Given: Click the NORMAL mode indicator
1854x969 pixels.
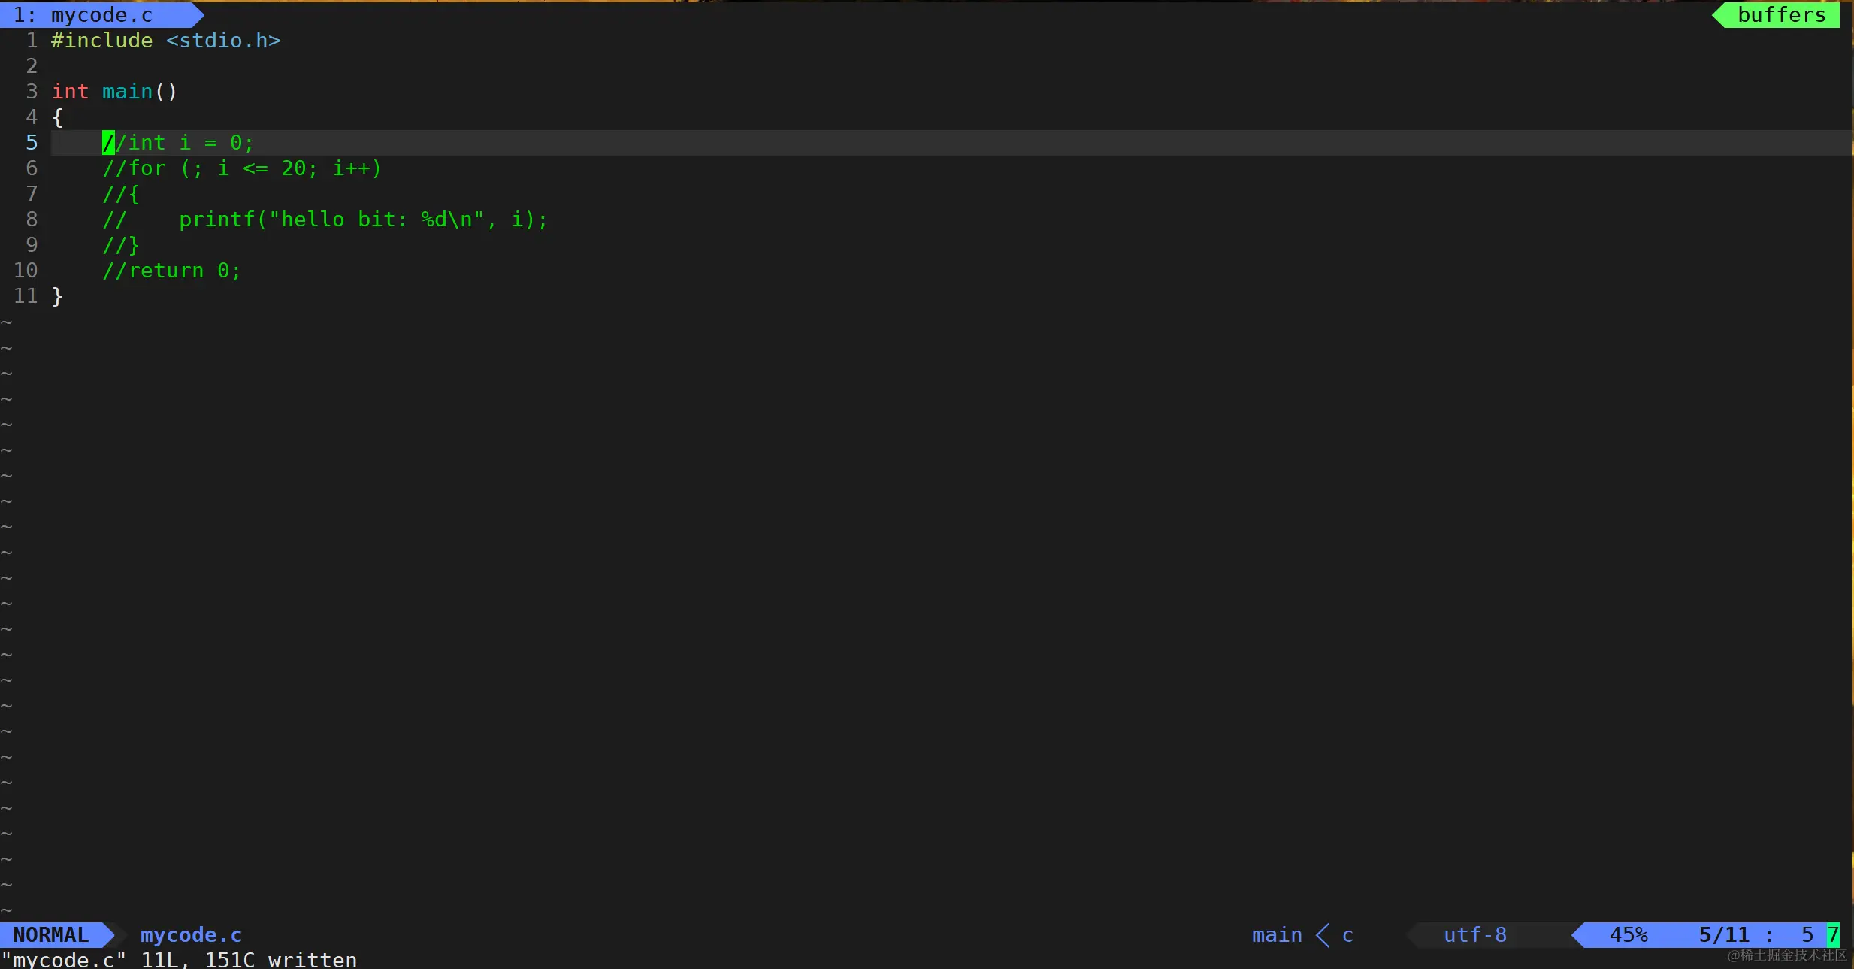Looking at the screenshot, I should (x=51, y=934).
